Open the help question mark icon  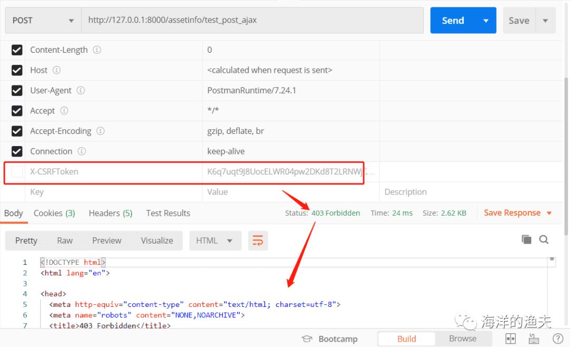557,339
